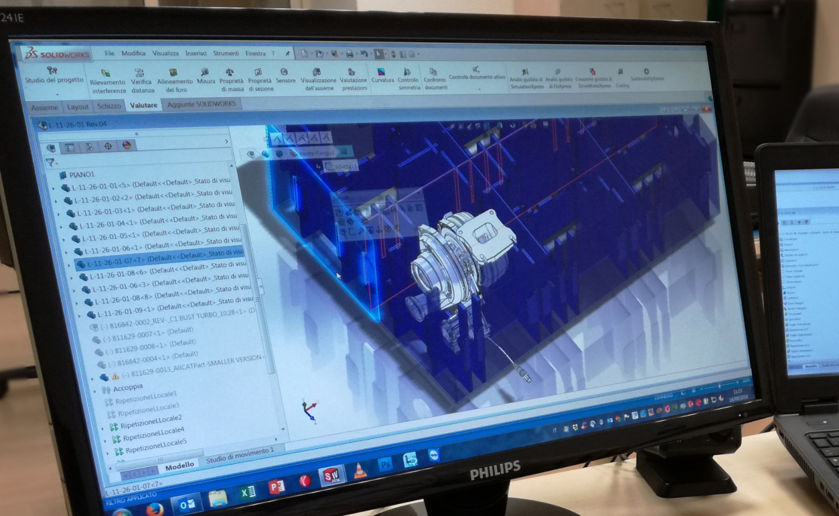839x516 pixels.
Task: Open the Visualizza menu
Action: pyautogui.click(x=166, y=54)
